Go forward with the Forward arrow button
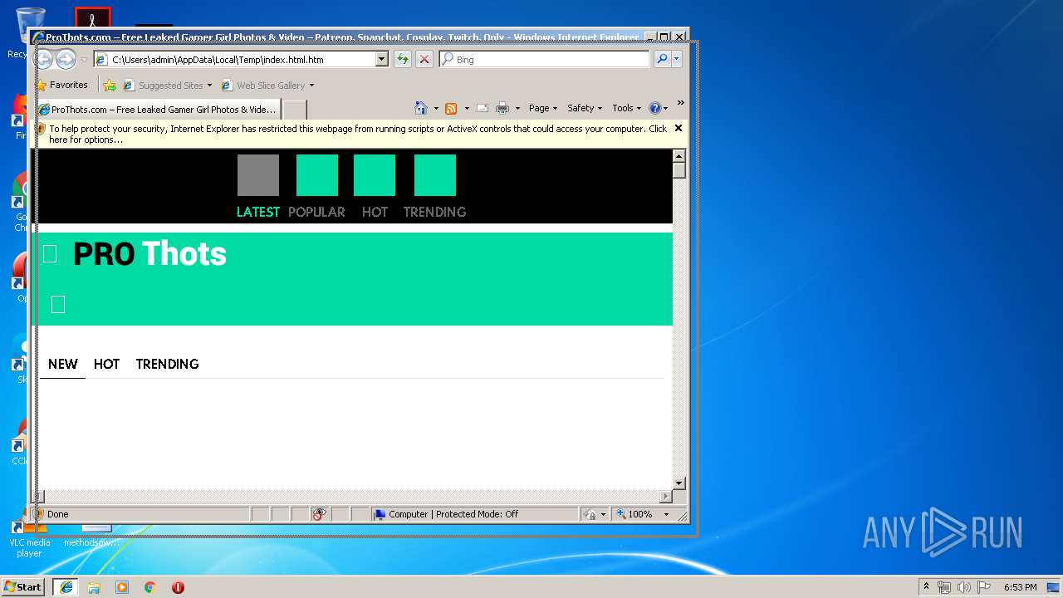1063x598 pixels. [x=66, y=59]
